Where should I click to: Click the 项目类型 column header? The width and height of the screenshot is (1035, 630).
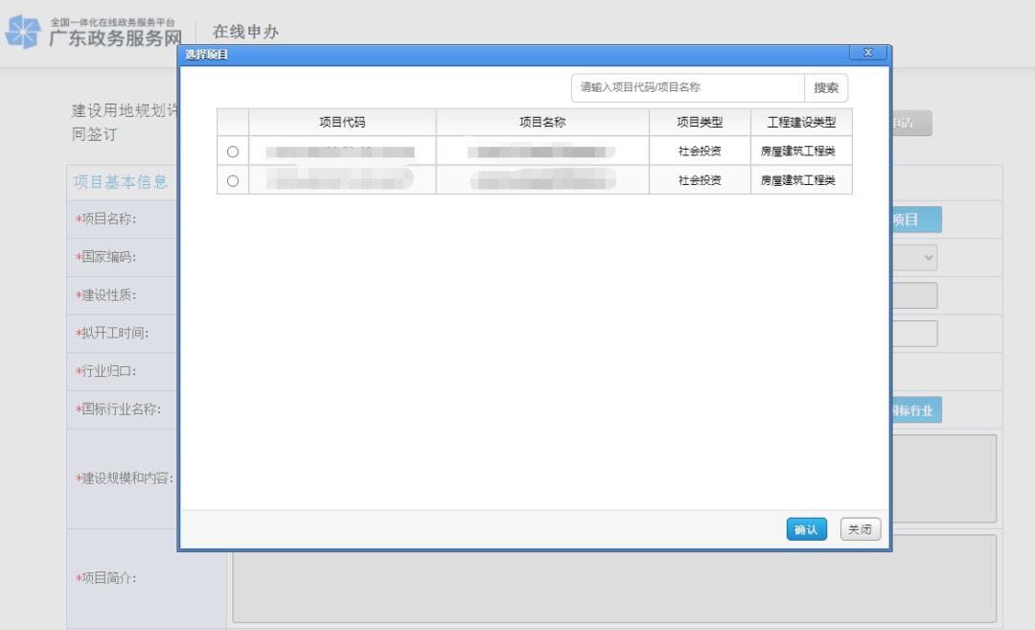700,123
